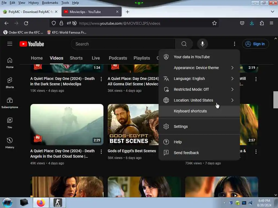Open Help from the menu

point(199,142)
